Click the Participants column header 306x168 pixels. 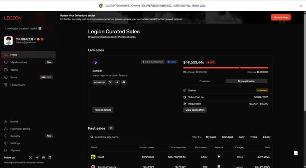click(201, 147)
